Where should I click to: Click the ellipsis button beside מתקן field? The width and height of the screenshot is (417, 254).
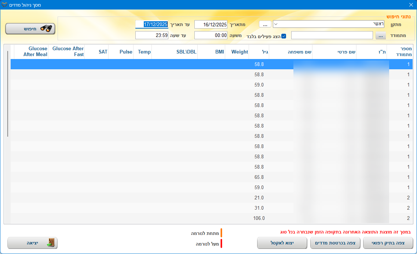point(265,24)
